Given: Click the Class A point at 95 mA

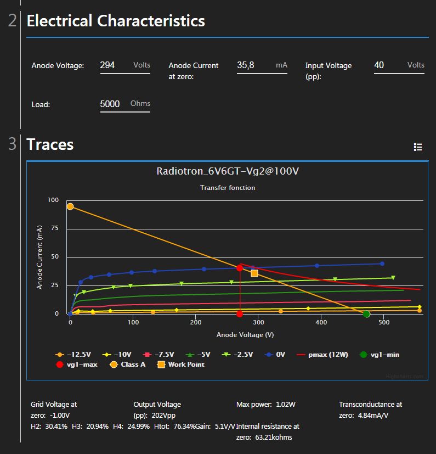Looking at the screenshot, I should 70,206.
